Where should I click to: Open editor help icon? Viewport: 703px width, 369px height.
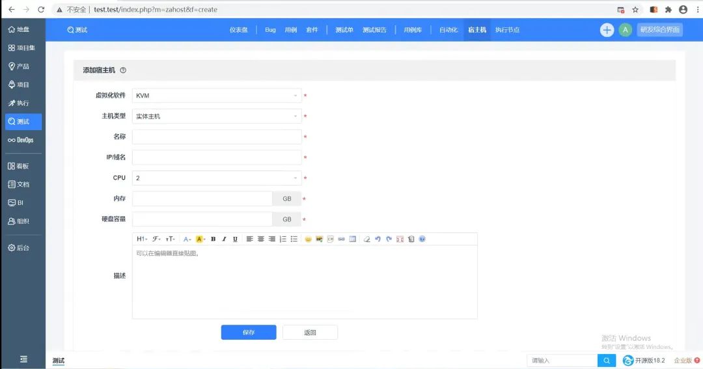pyautogui.click(x=422, y=239)
